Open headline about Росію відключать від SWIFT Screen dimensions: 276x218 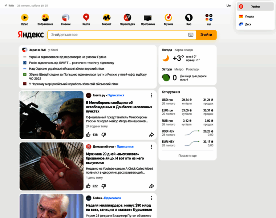coord(72,63)
